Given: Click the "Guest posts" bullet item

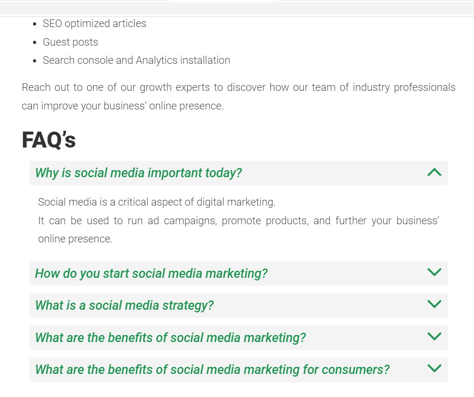Looking at the screenshot, I should point(70,42).
